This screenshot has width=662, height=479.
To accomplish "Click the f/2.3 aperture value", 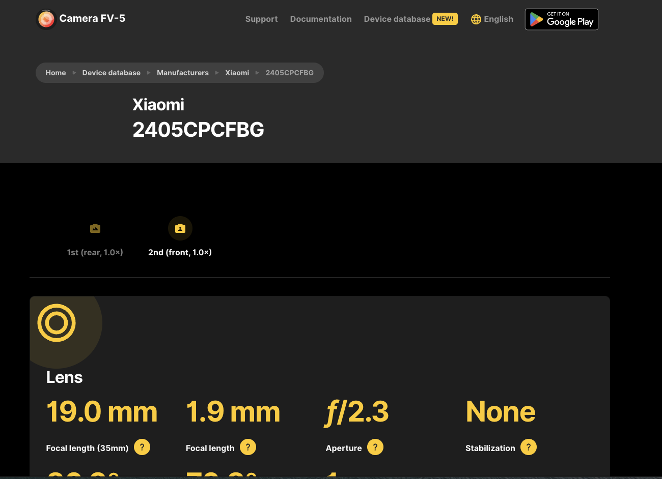I will 357,412.
